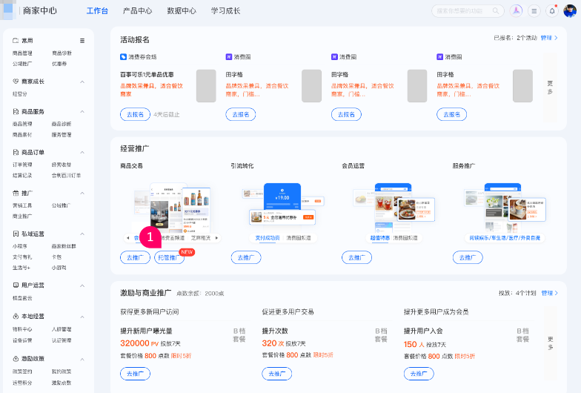This screenshot has height=393, width=581.
Task: Click the 托管推广 NEW button
Action: (169, 258)
